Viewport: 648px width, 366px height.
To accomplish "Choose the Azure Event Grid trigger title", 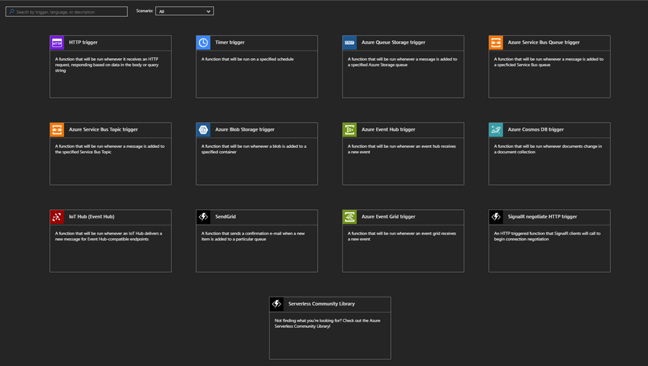I will point(388,217).
